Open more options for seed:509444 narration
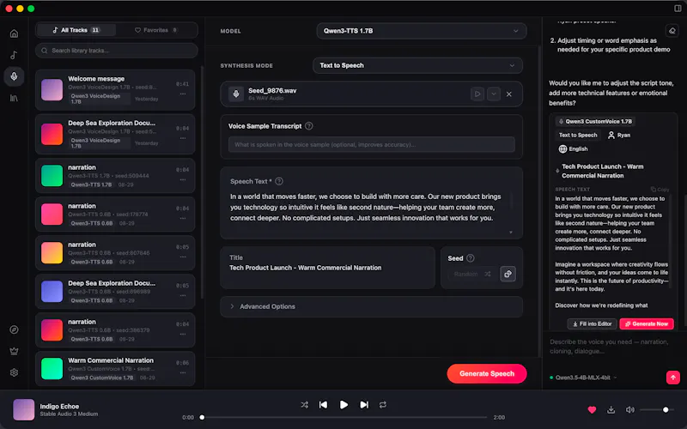 tap(183, 179)
